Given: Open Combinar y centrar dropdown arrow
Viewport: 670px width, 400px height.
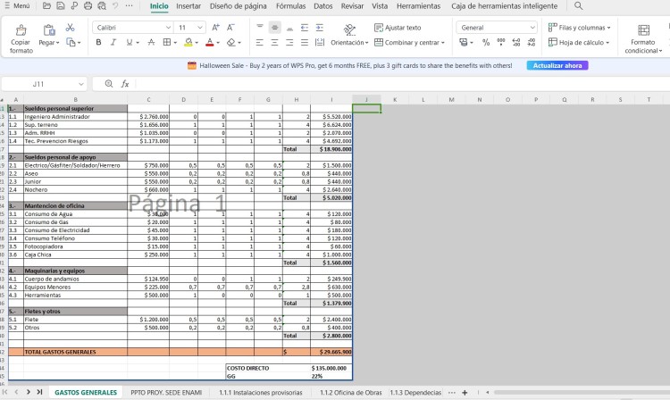Looking at the screenshot, I should click(443, 43).
